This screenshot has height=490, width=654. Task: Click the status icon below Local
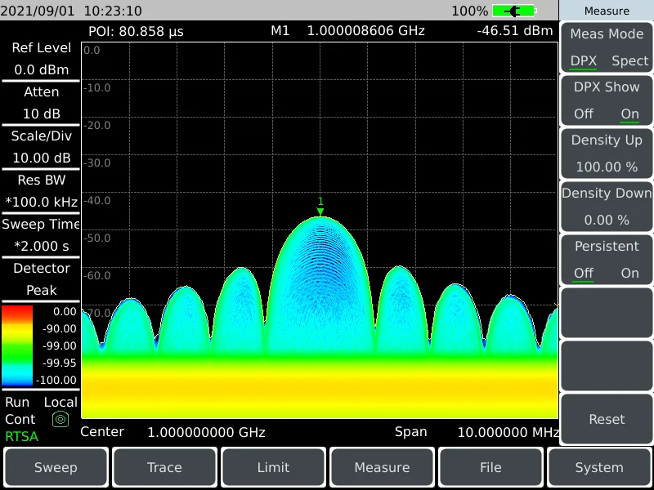click(x=60, y=419)
